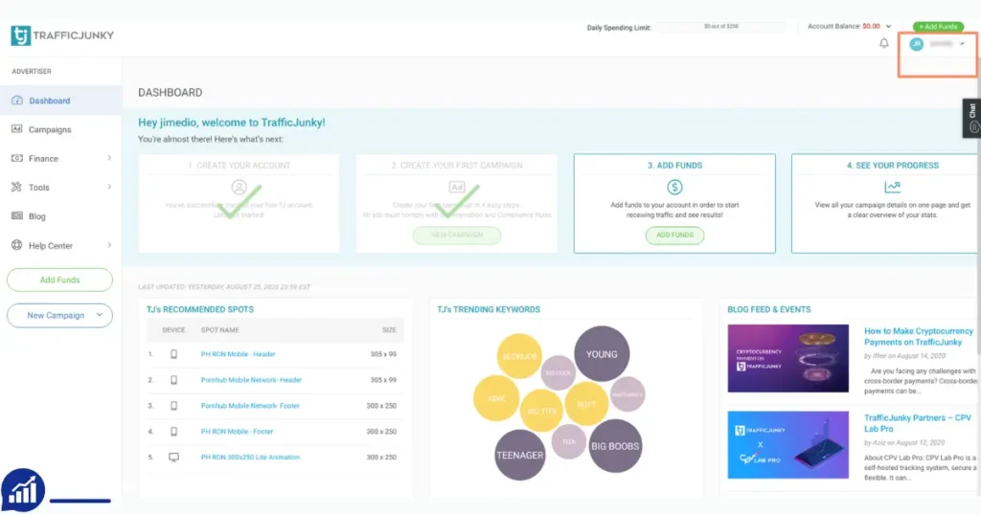Click mobile icon for Pornhub Mobile Network- Footer row

(174, 406)
